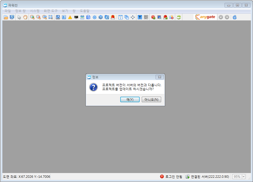Click the cascade windows icon
This screenshot has width=253, height=182.
click(x=126, y=17)
